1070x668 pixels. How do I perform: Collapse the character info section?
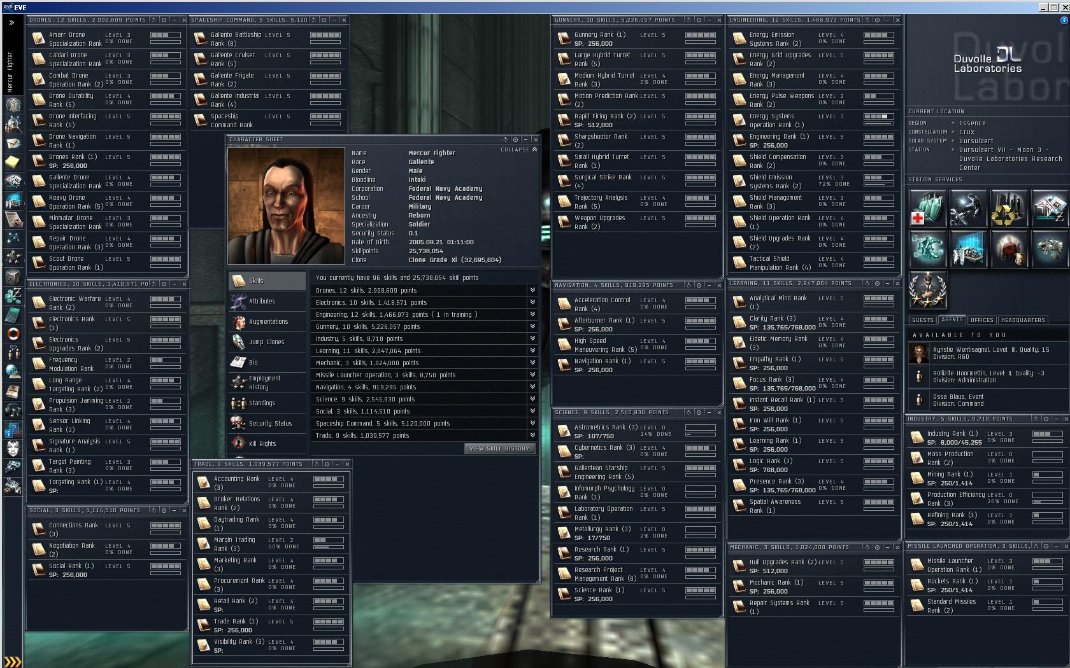[x=519, y=150]
